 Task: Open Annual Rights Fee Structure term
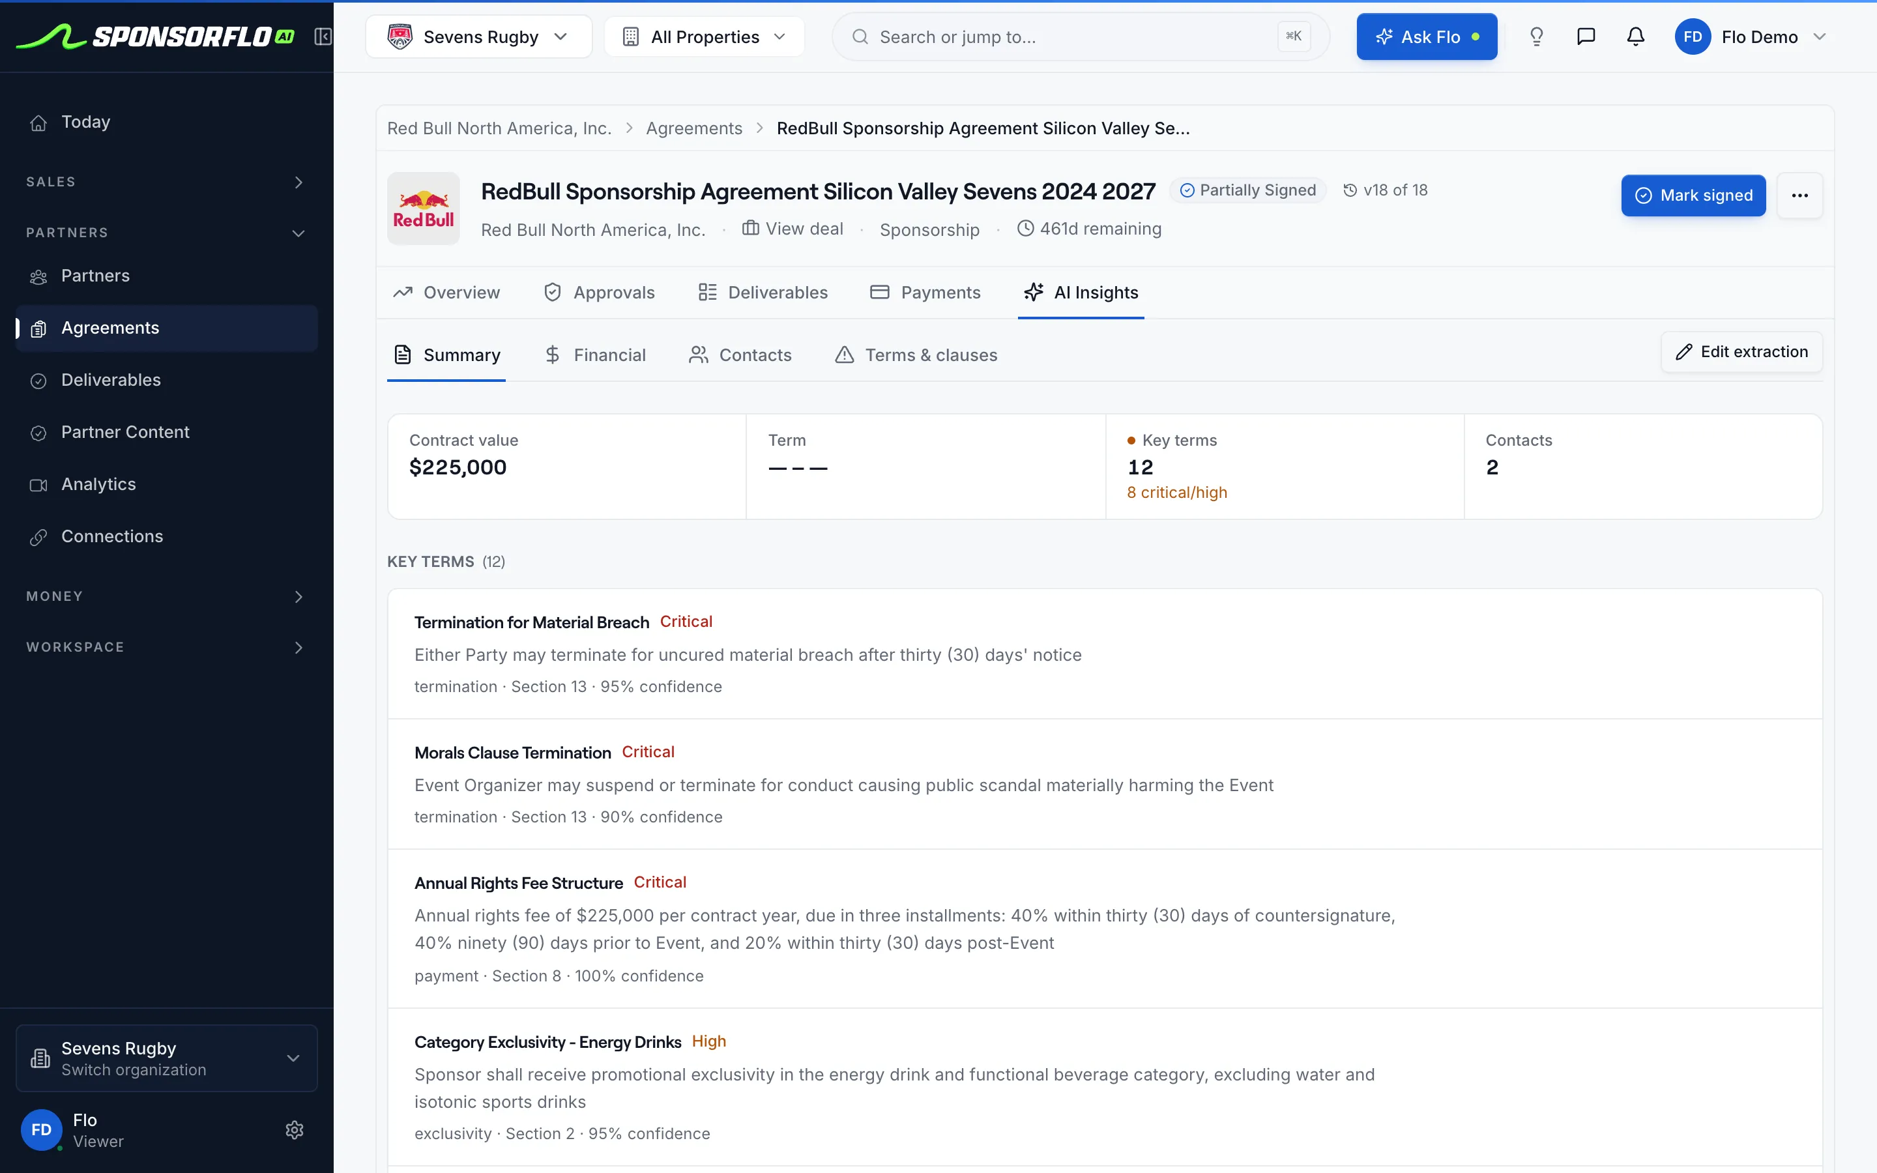tap(1105, 929)
